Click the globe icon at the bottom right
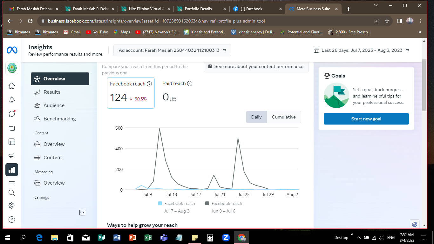 tap(414, 224)
